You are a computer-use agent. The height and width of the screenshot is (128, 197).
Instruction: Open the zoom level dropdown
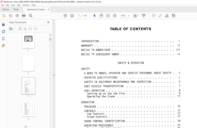(x=129, y=16)
